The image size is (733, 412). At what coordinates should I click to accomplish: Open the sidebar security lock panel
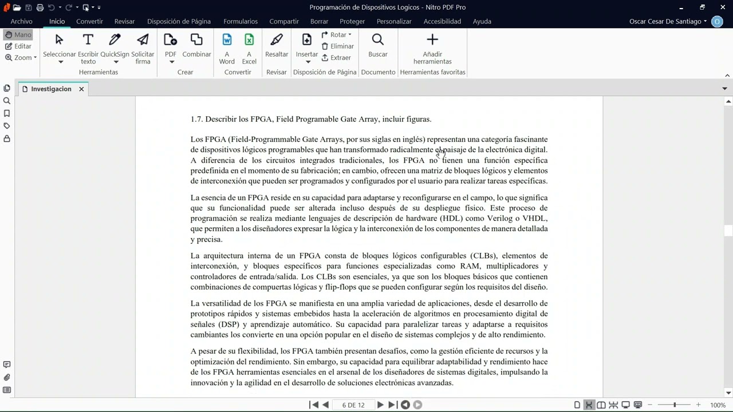click(7, 138)
